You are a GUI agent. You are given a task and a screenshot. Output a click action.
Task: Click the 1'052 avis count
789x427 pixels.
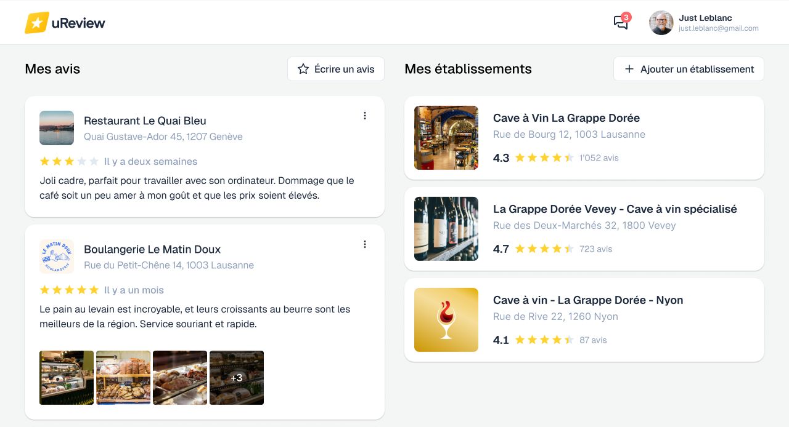point(599,158)
